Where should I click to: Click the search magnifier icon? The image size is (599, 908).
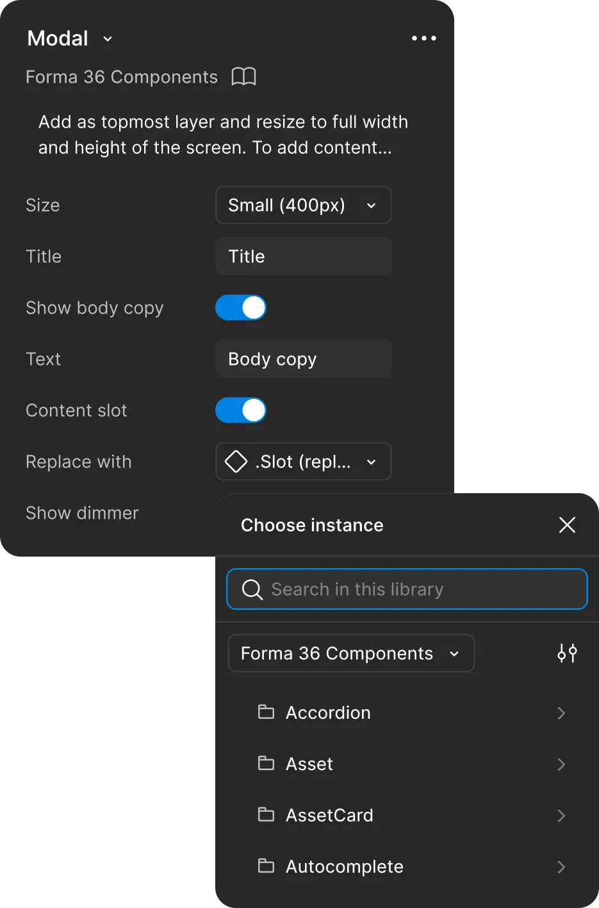click(x=252, y=589)
